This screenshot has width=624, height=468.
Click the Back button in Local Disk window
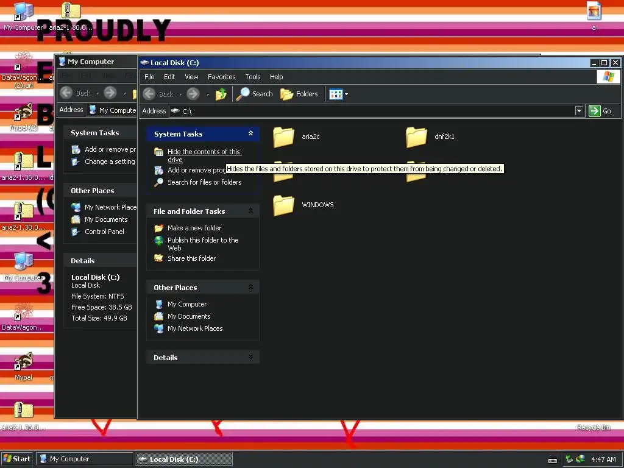159,94
